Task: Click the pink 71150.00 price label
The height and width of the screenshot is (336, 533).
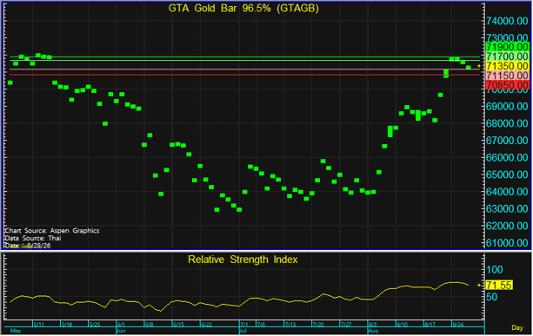Action: (507, 76)
